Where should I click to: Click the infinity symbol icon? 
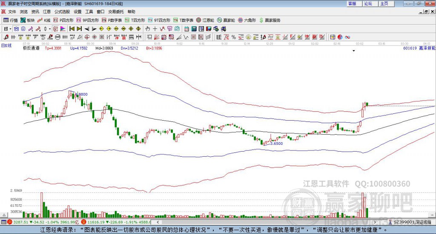click(347, 37)
